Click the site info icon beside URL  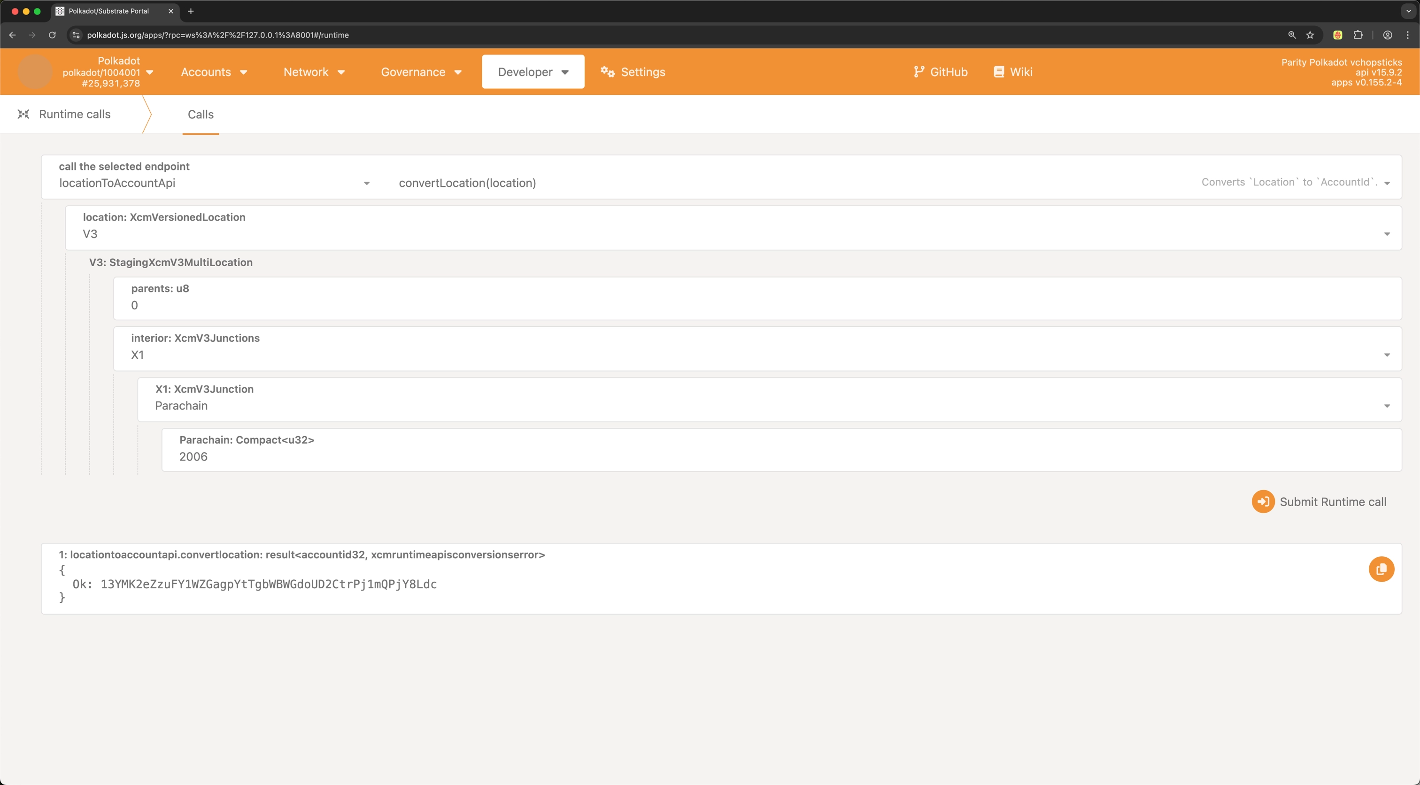76,35
